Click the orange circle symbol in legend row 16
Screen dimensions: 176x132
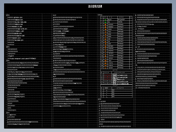[106, 56]
